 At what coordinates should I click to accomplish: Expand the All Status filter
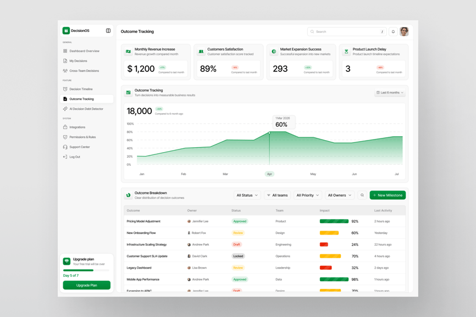click(247, 195)
